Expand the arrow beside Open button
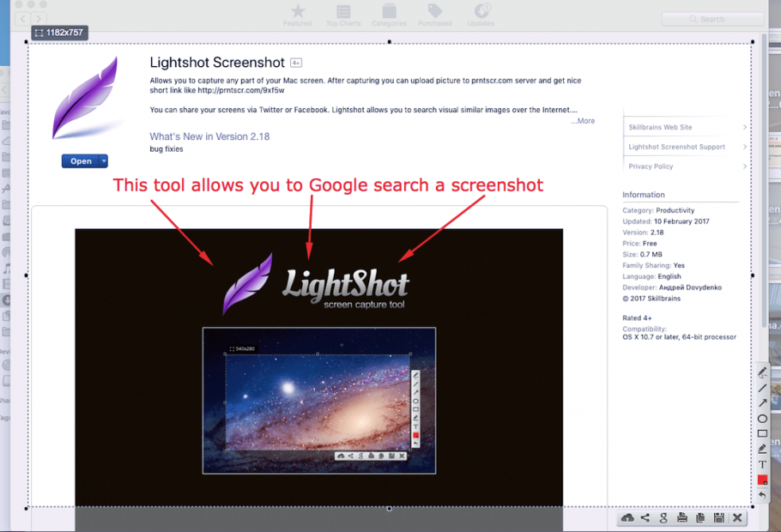The height and width of the screenshot is (532, 781). pyautogui.click(x=104, y=161)
